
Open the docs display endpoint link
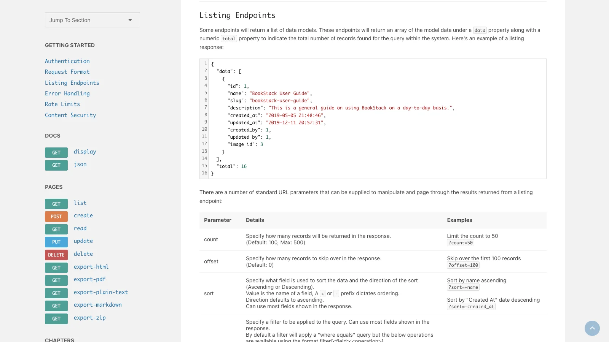85,152
